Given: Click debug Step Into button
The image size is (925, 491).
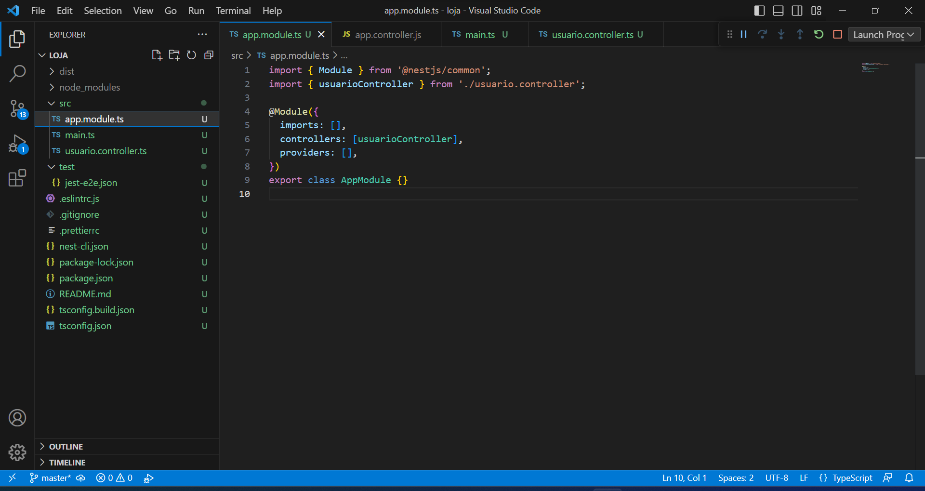Looking at the screenshot, I should pyautogui.click(x=781, y=34).
